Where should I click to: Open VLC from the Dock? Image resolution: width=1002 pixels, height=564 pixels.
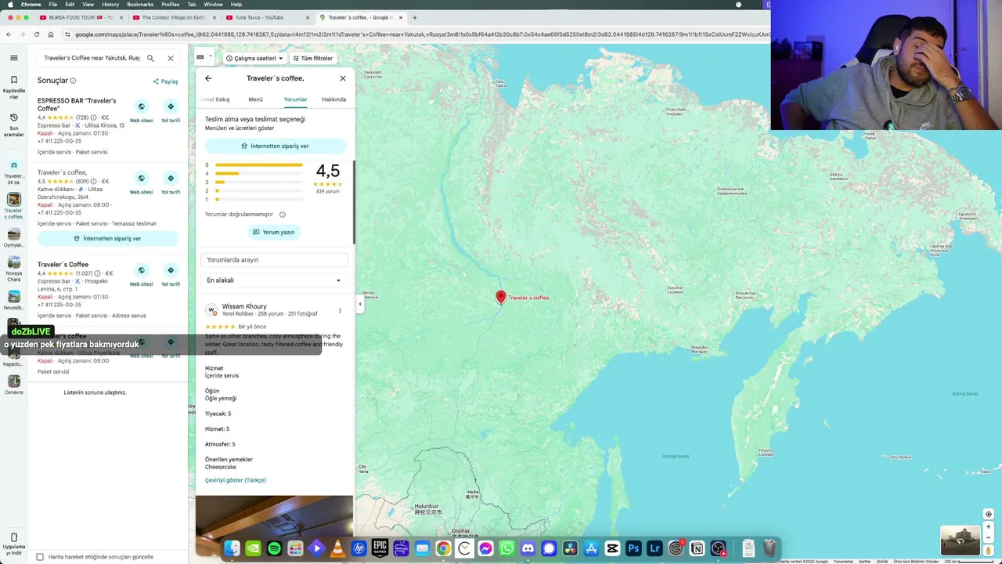[x=337, y=548]
